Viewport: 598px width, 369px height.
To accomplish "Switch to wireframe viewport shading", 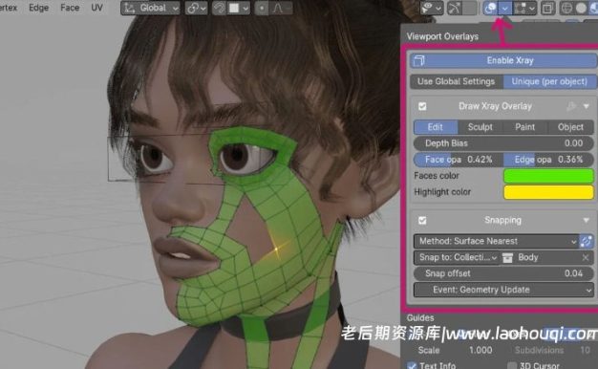I will [566, 8].
